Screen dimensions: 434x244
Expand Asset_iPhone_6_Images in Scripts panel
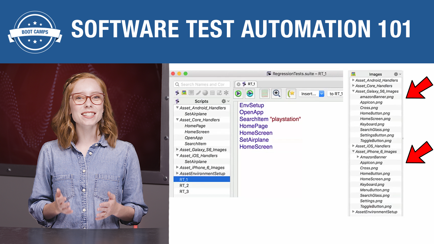pyautogui.click(x=177, y=167)
